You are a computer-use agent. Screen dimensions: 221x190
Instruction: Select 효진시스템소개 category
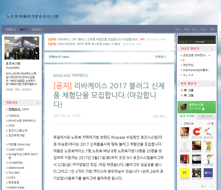coord(18,131)
